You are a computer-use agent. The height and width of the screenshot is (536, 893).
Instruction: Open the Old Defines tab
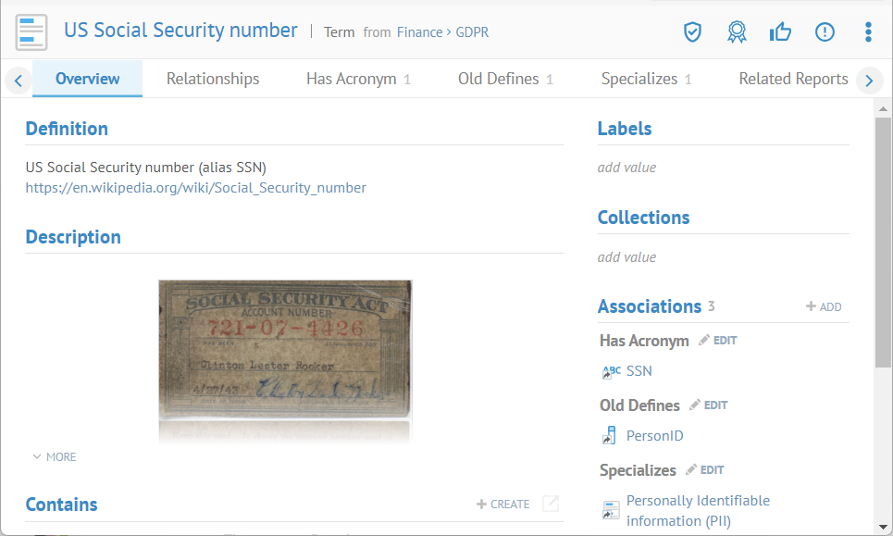pyautogui.click(x=498, y=79)
